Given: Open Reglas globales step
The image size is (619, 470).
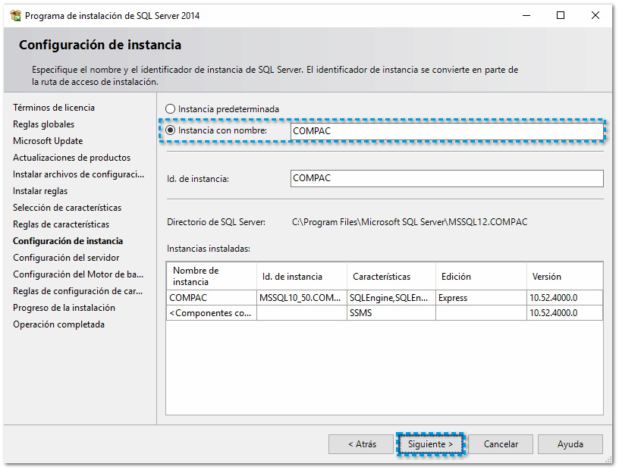Looking at the screenshot, I should coord(43,124).
